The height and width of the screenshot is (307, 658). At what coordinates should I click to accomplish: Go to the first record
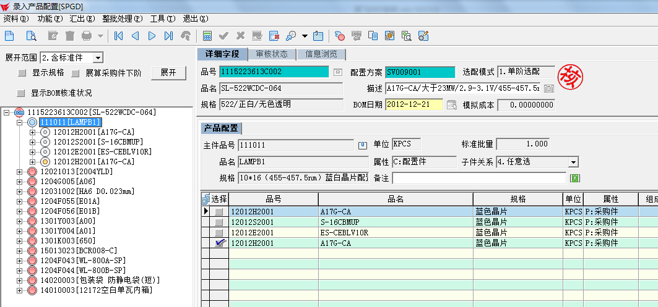pyautogui.click(x=119, y=36)
